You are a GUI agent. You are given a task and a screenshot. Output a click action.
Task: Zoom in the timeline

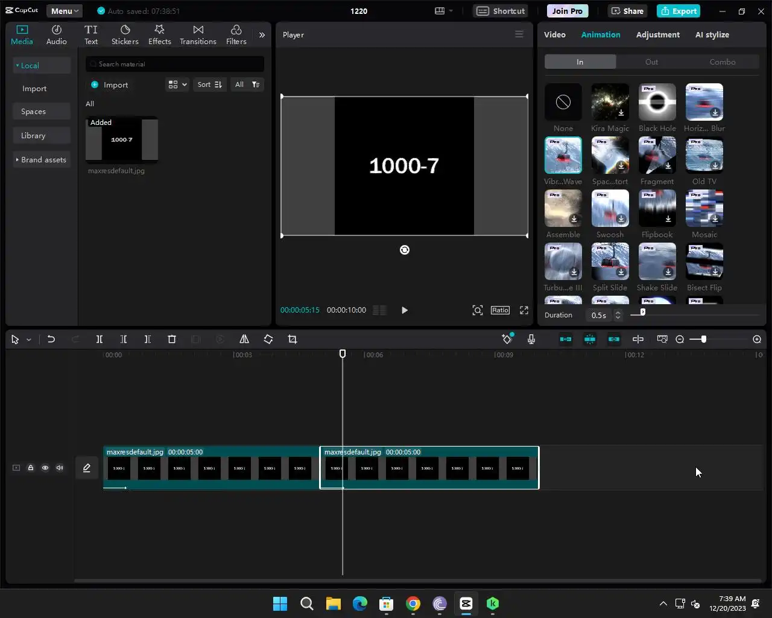tap(757, 339)
